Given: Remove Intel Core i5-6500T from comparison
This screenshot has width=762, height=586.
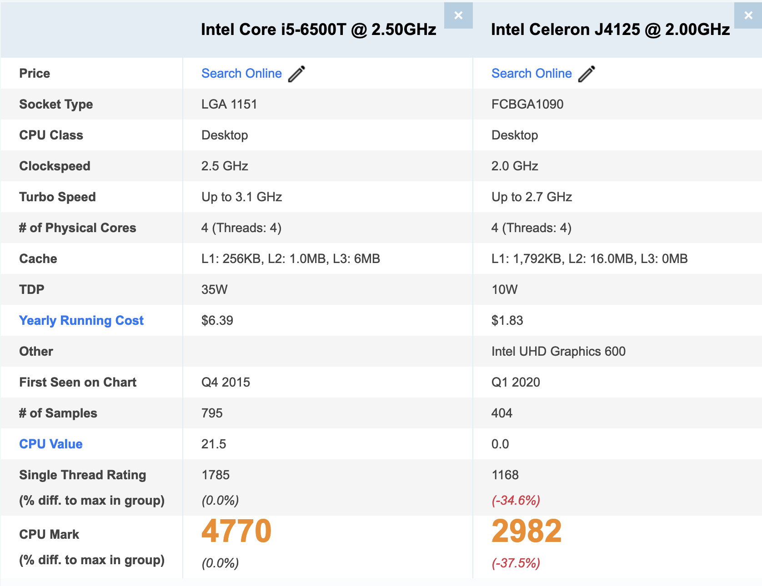Looking at the screenshot, I should tap(458, 15).
